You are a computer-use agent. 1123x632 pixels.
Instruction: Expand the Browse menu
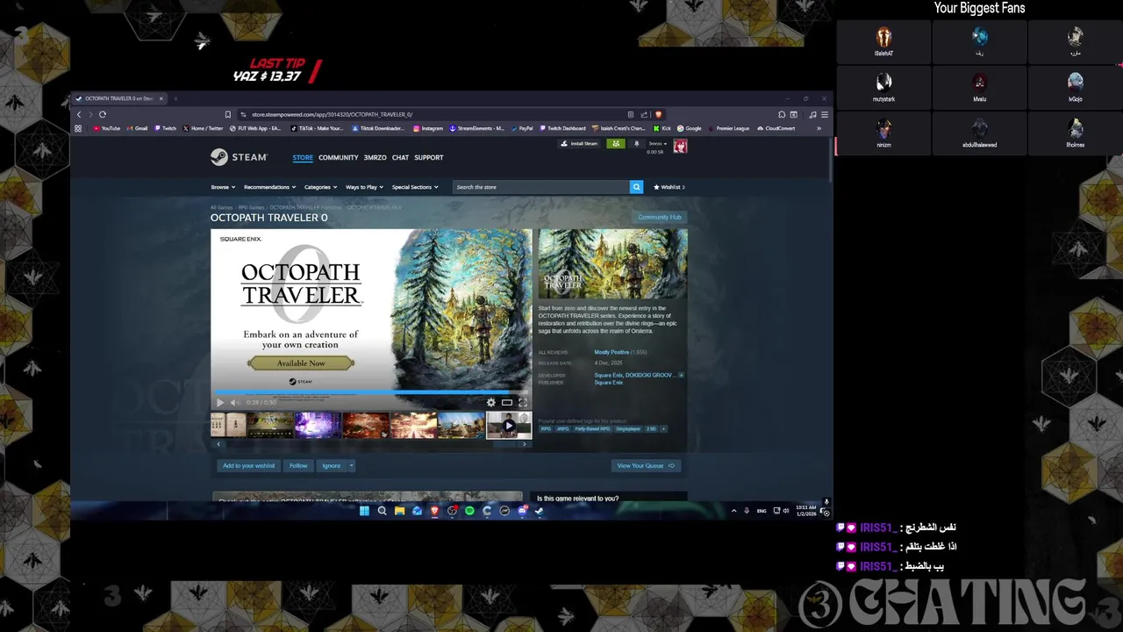pyautogui.click(x=223, y=187)
